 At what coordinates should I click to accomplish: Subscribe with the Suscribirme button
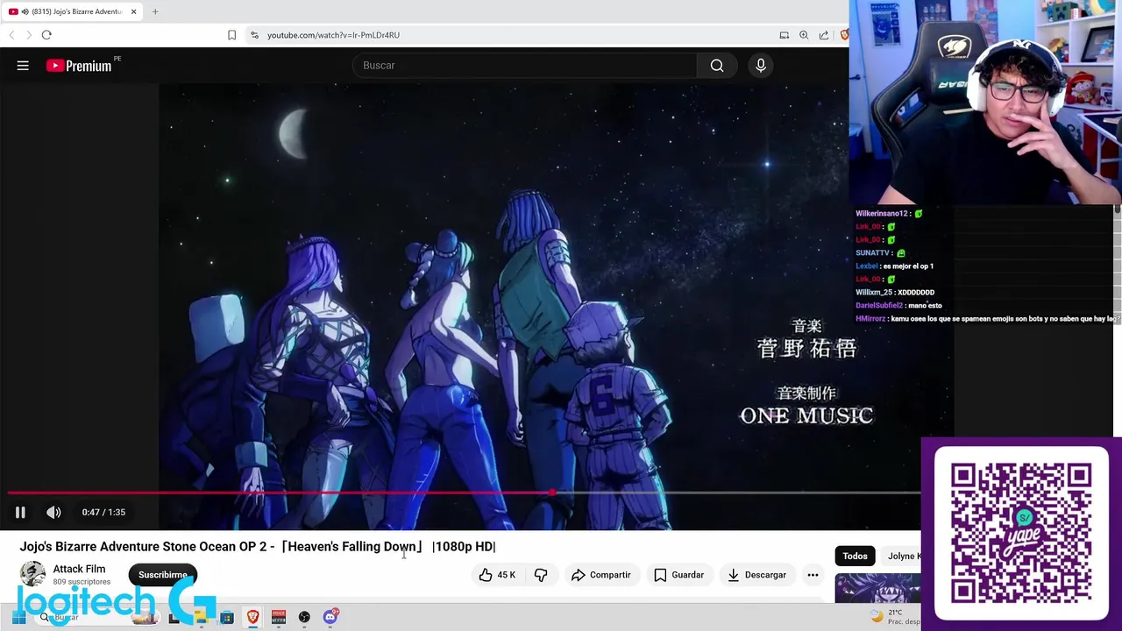(162, 575)
